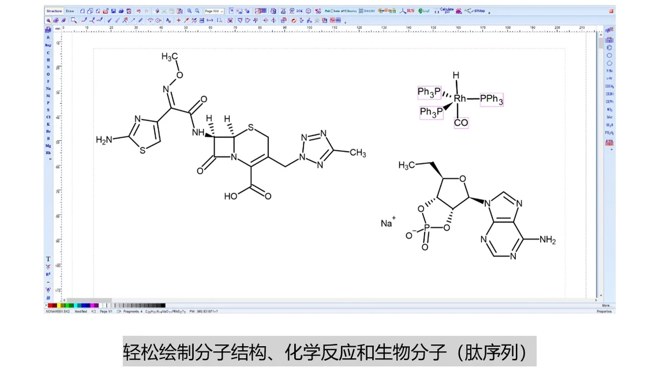Pick the Si element button

coord(48,95)
